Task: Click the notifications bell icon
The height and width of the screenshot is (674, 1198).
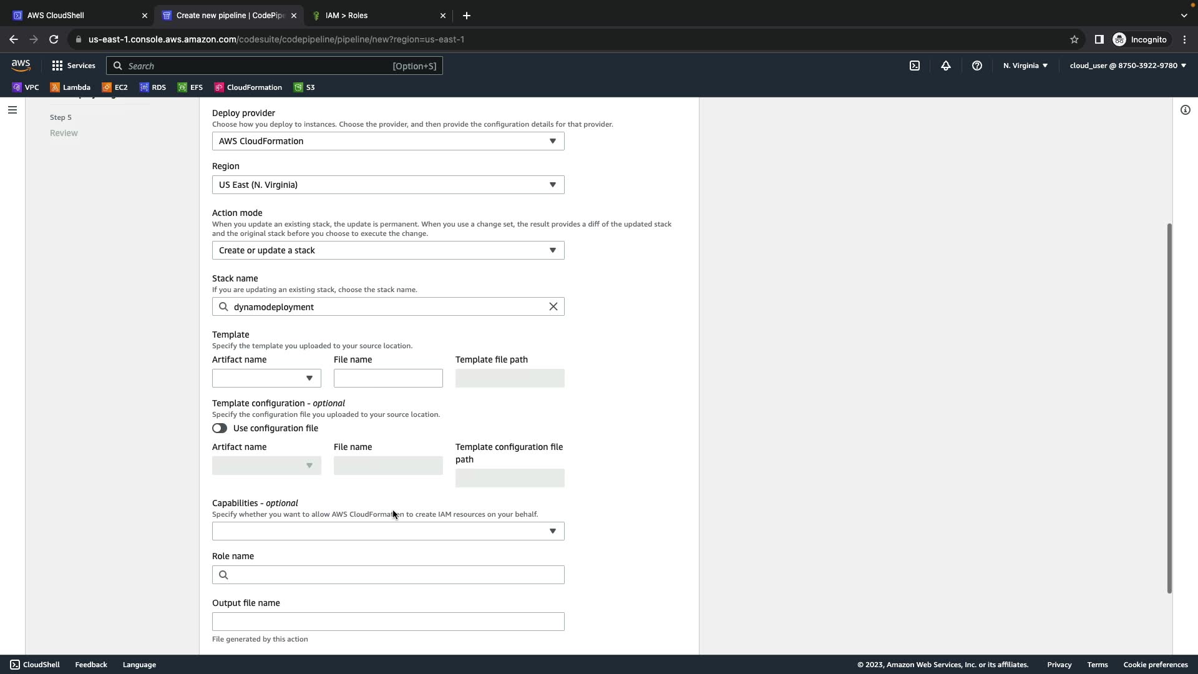Action: point(945,66)
